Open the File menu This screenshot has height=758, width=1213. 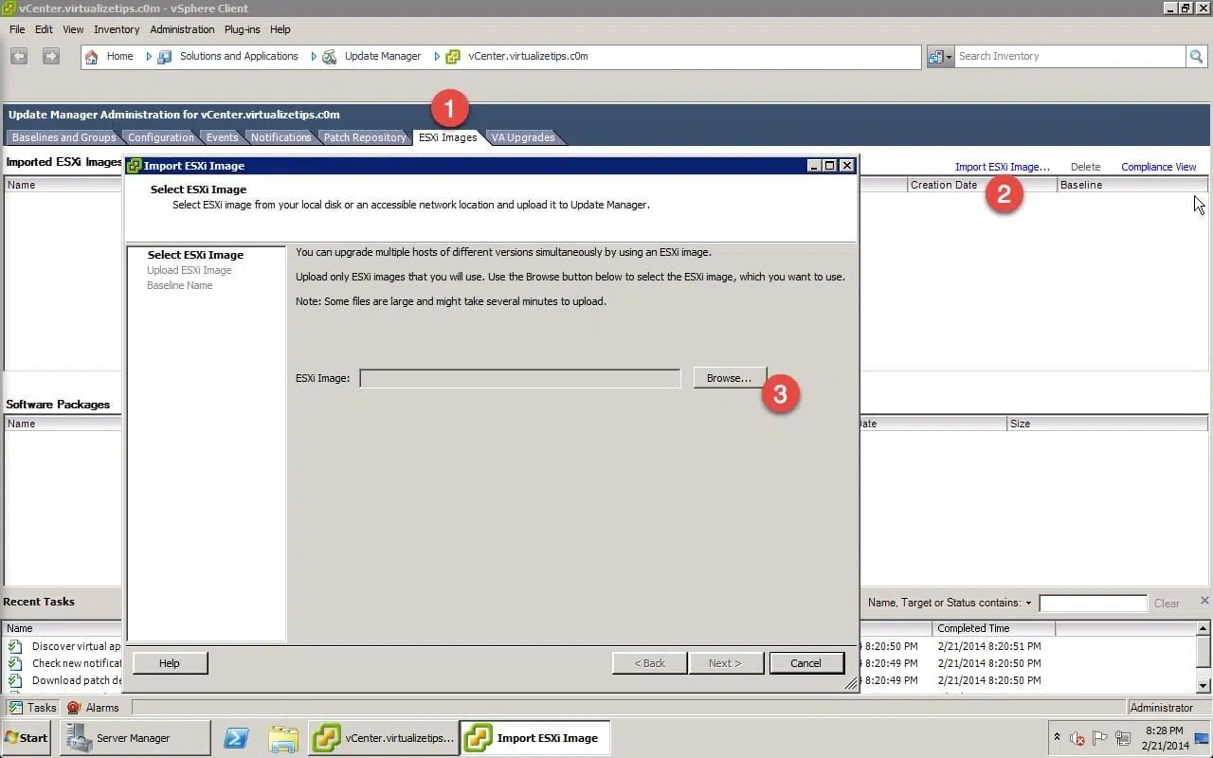(x=17, y=29)
